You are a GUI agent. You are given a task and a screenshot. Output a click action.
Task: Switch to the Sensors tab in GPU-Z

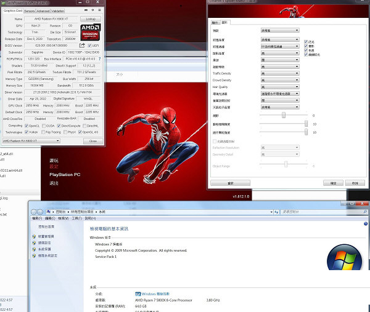pos(29,11)
